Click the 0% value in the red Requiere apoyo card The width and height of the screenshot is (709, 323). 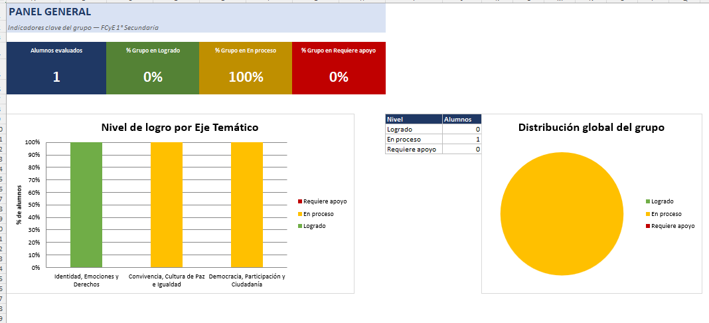339,77
